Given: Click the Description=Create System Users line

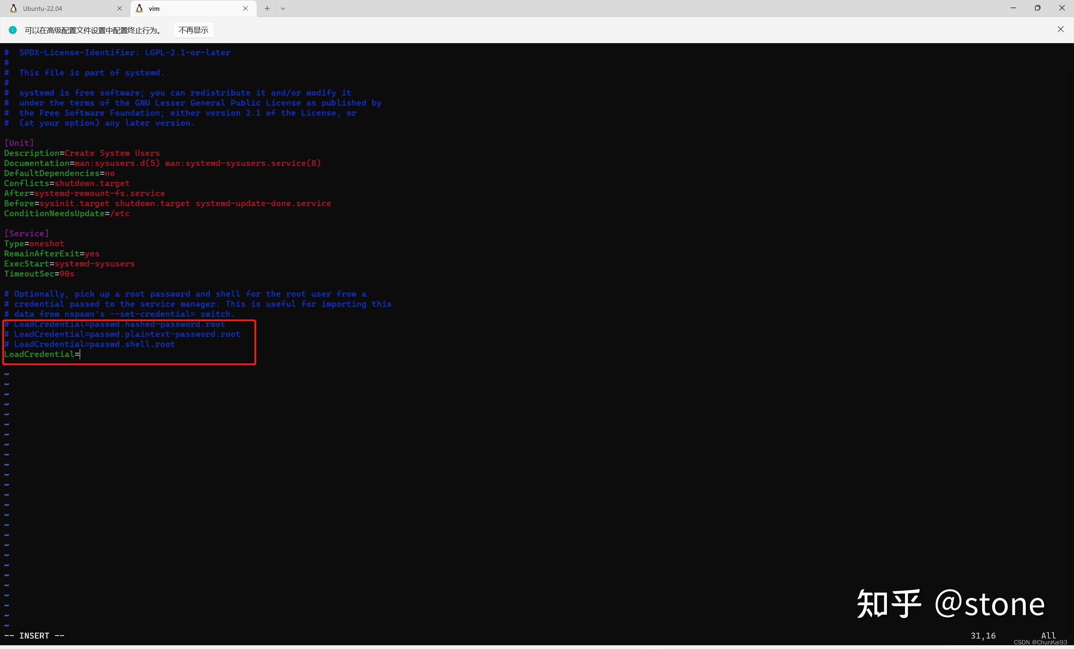Looking at the screenshot, I should click(82, 153).
